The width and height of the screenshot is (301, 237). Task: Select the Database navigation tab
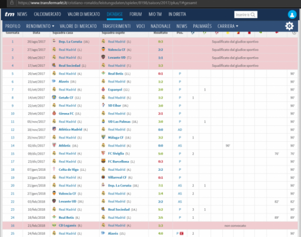[115, 14]
